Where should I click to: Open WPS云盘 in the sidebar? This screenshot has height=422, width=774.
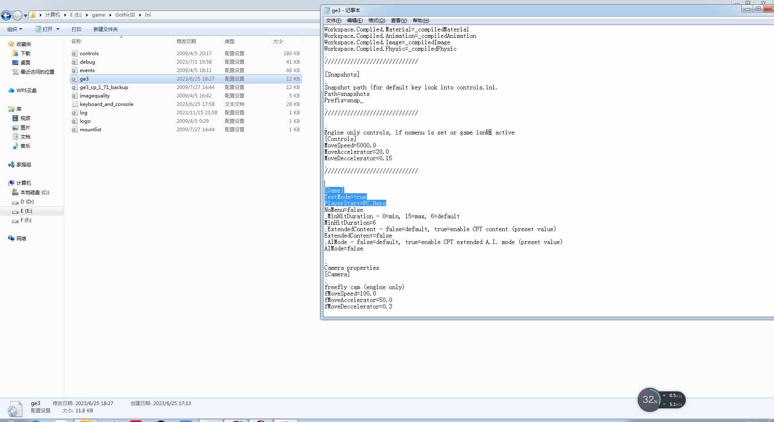point(26,90)
